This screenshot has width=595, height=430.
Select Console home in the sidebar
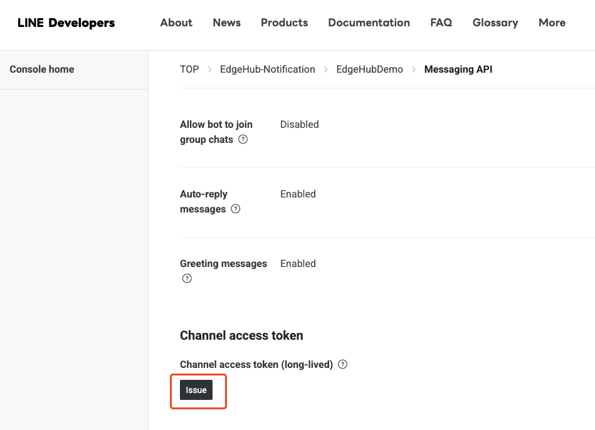[x=41, y=69]
